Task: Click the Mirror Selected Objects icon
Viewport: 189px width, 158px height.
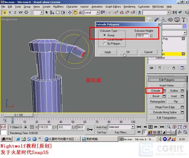Action: (x=175, y=12)
